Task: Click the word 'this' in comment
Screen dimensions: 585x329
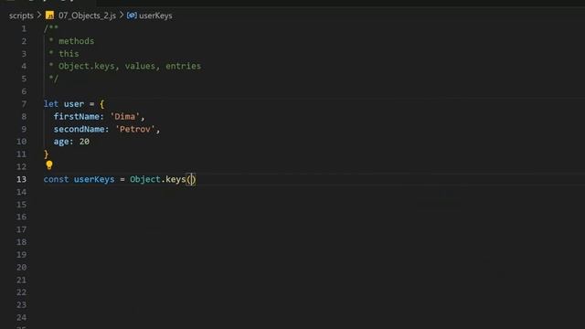Action: click(x=69, y=54)
